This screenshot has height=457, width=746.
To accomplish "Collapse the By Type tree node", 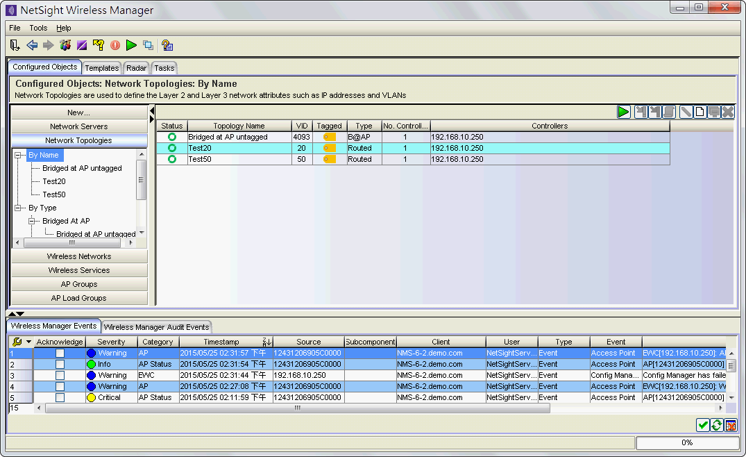I will [x=18, y=208].
